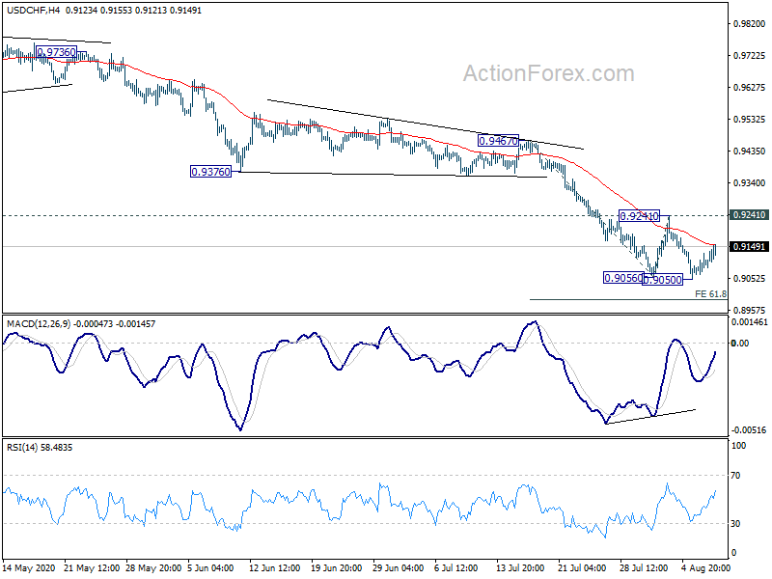Click the 0.95325 axis value
Viewport: 772px width, 579px height.
750,119
